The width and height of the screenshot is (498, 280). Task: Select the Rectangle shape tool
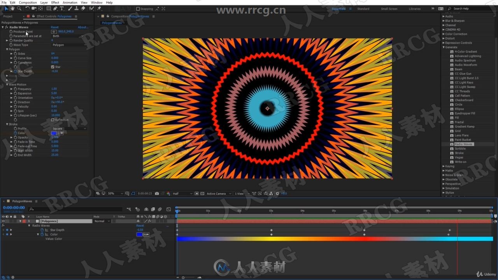49,8
